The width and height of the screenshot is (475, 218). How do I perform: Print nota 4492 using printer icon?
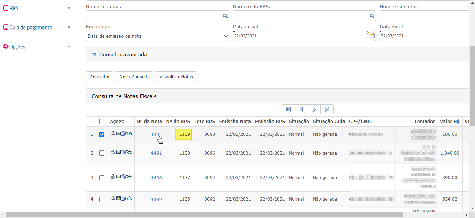tap(112, 133)
